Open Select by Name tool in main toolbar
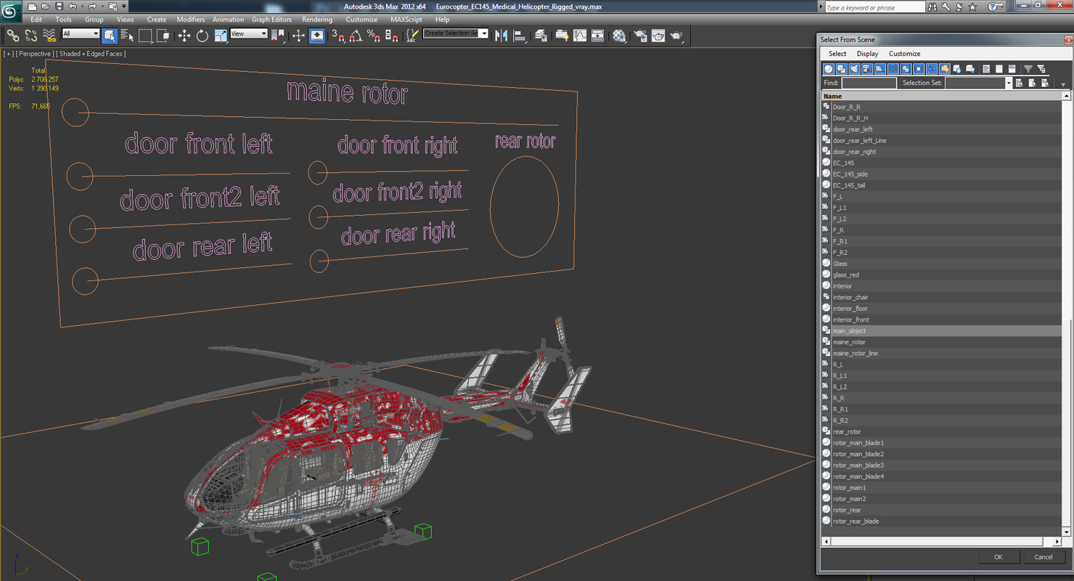Screen dimensions: 1074x581 point(127,35)
